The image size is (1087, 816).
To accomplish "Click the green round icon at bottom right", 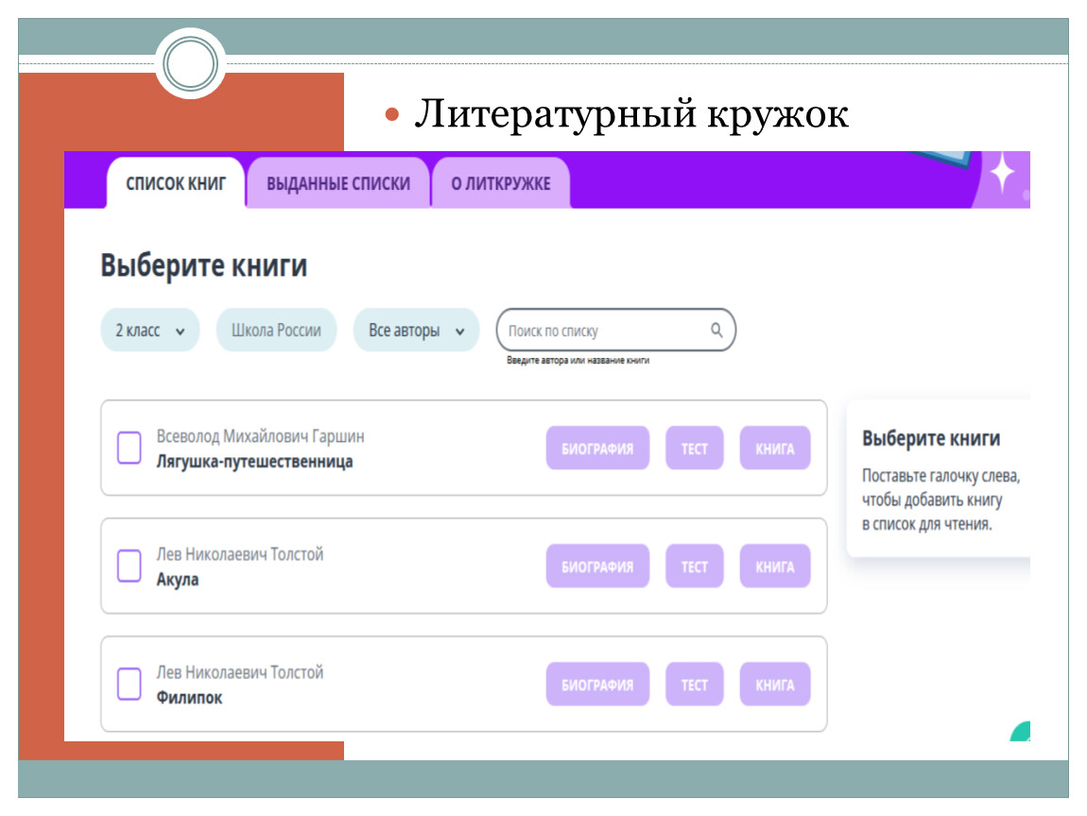I will click(1020, 731).
